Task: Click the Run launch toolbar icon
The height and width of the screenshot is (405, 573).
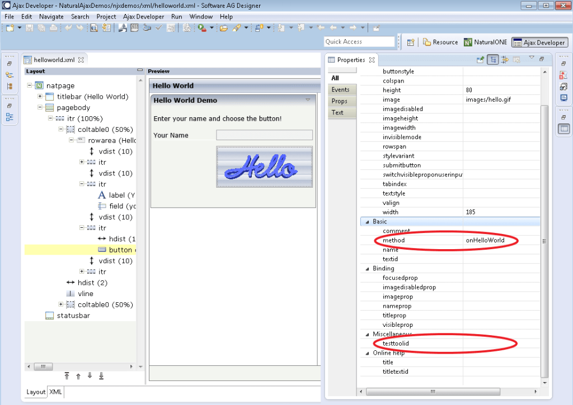Action: click(201, 27)
